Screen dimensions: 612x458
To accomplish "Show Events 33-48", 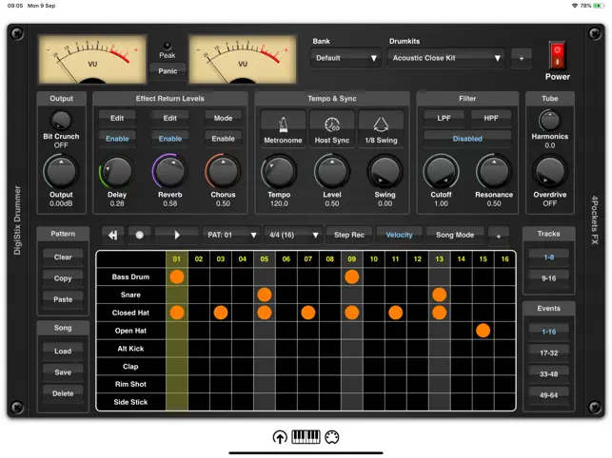I will (549, 374).
